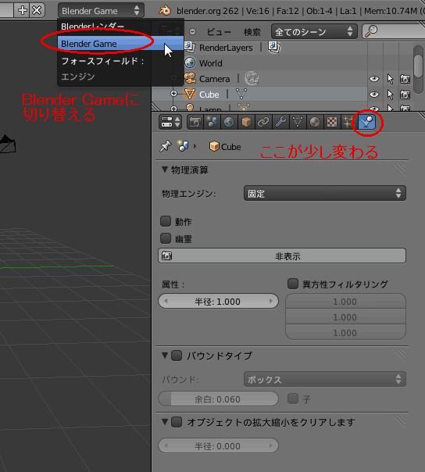Enable the 子 checkbox
425x472 pixels.
[x=293, y=399]
